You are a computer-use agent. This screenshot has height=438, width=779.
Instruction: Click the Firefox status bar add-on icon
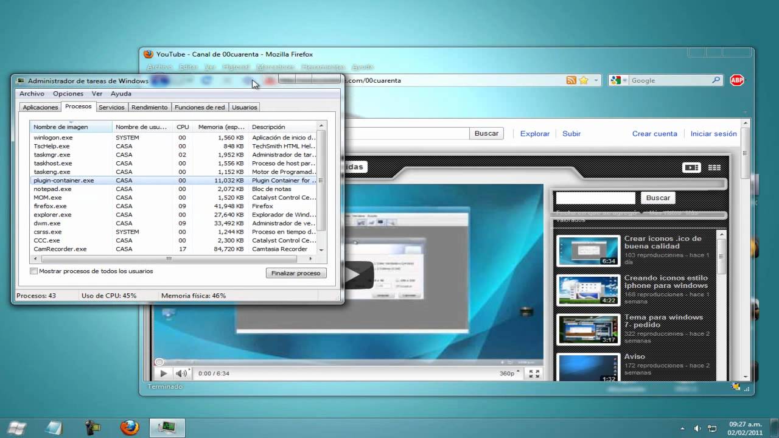point(736,386)
